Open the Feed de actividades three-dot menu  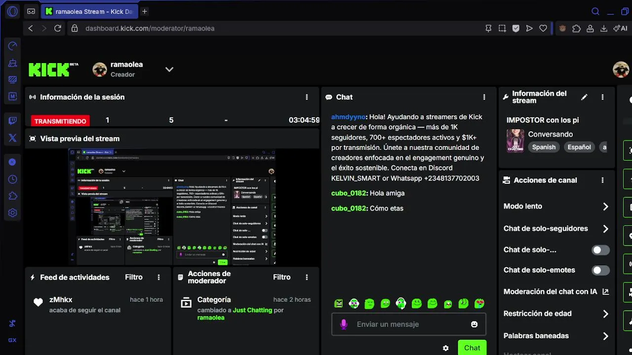coord(158,278)
